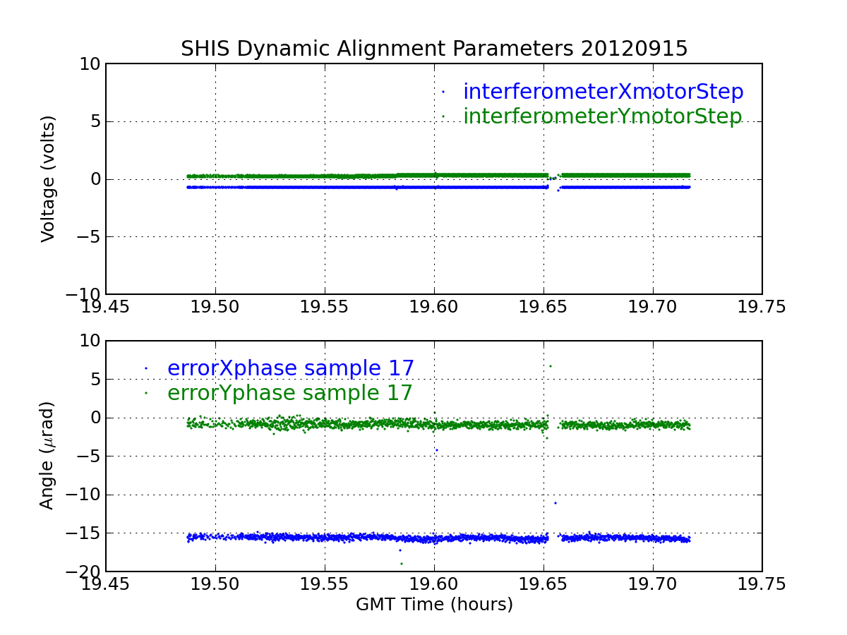Click the blue marker beside errorXphase legend
Image resolution: width=847 pixels, height=635 pixels.
point(146,368)
